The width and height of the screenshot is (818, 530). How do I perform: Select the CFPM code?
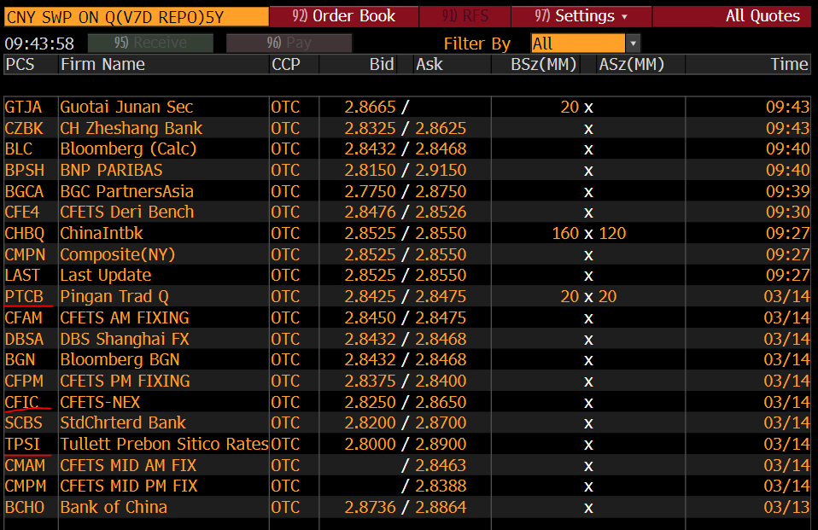(x=25, y=381)
